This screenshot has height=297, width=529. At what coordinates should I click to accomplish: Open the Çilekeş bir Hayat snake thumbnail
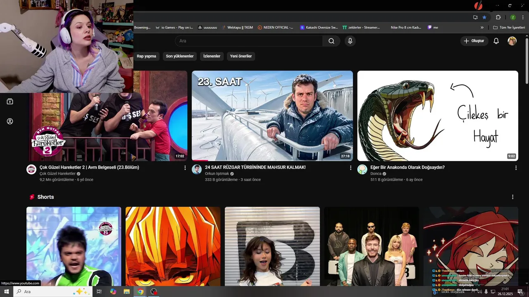point(438,116)
